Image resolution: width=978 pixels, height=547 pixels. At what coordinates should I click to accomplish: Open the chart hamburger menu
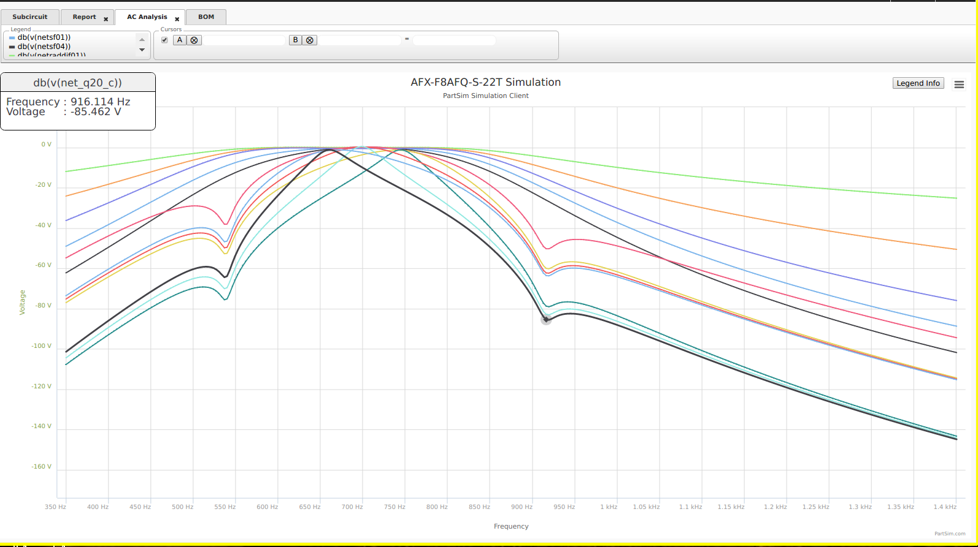pyautogui.click(x=959, y=85)
